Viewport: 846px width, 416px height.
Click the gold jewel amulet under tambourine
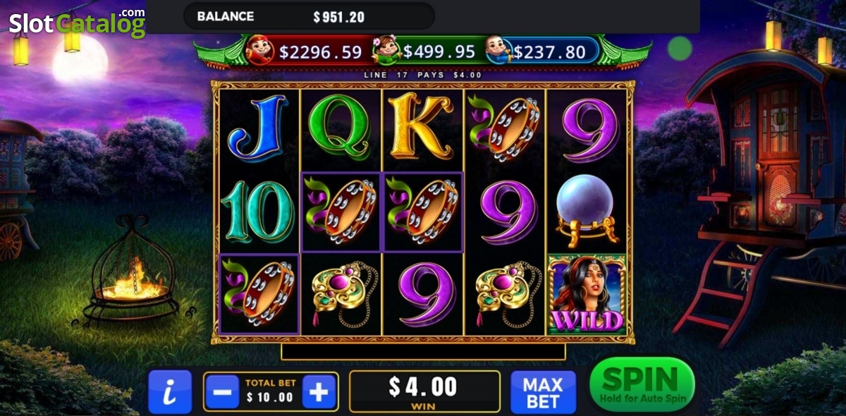[x=341, y=294]
